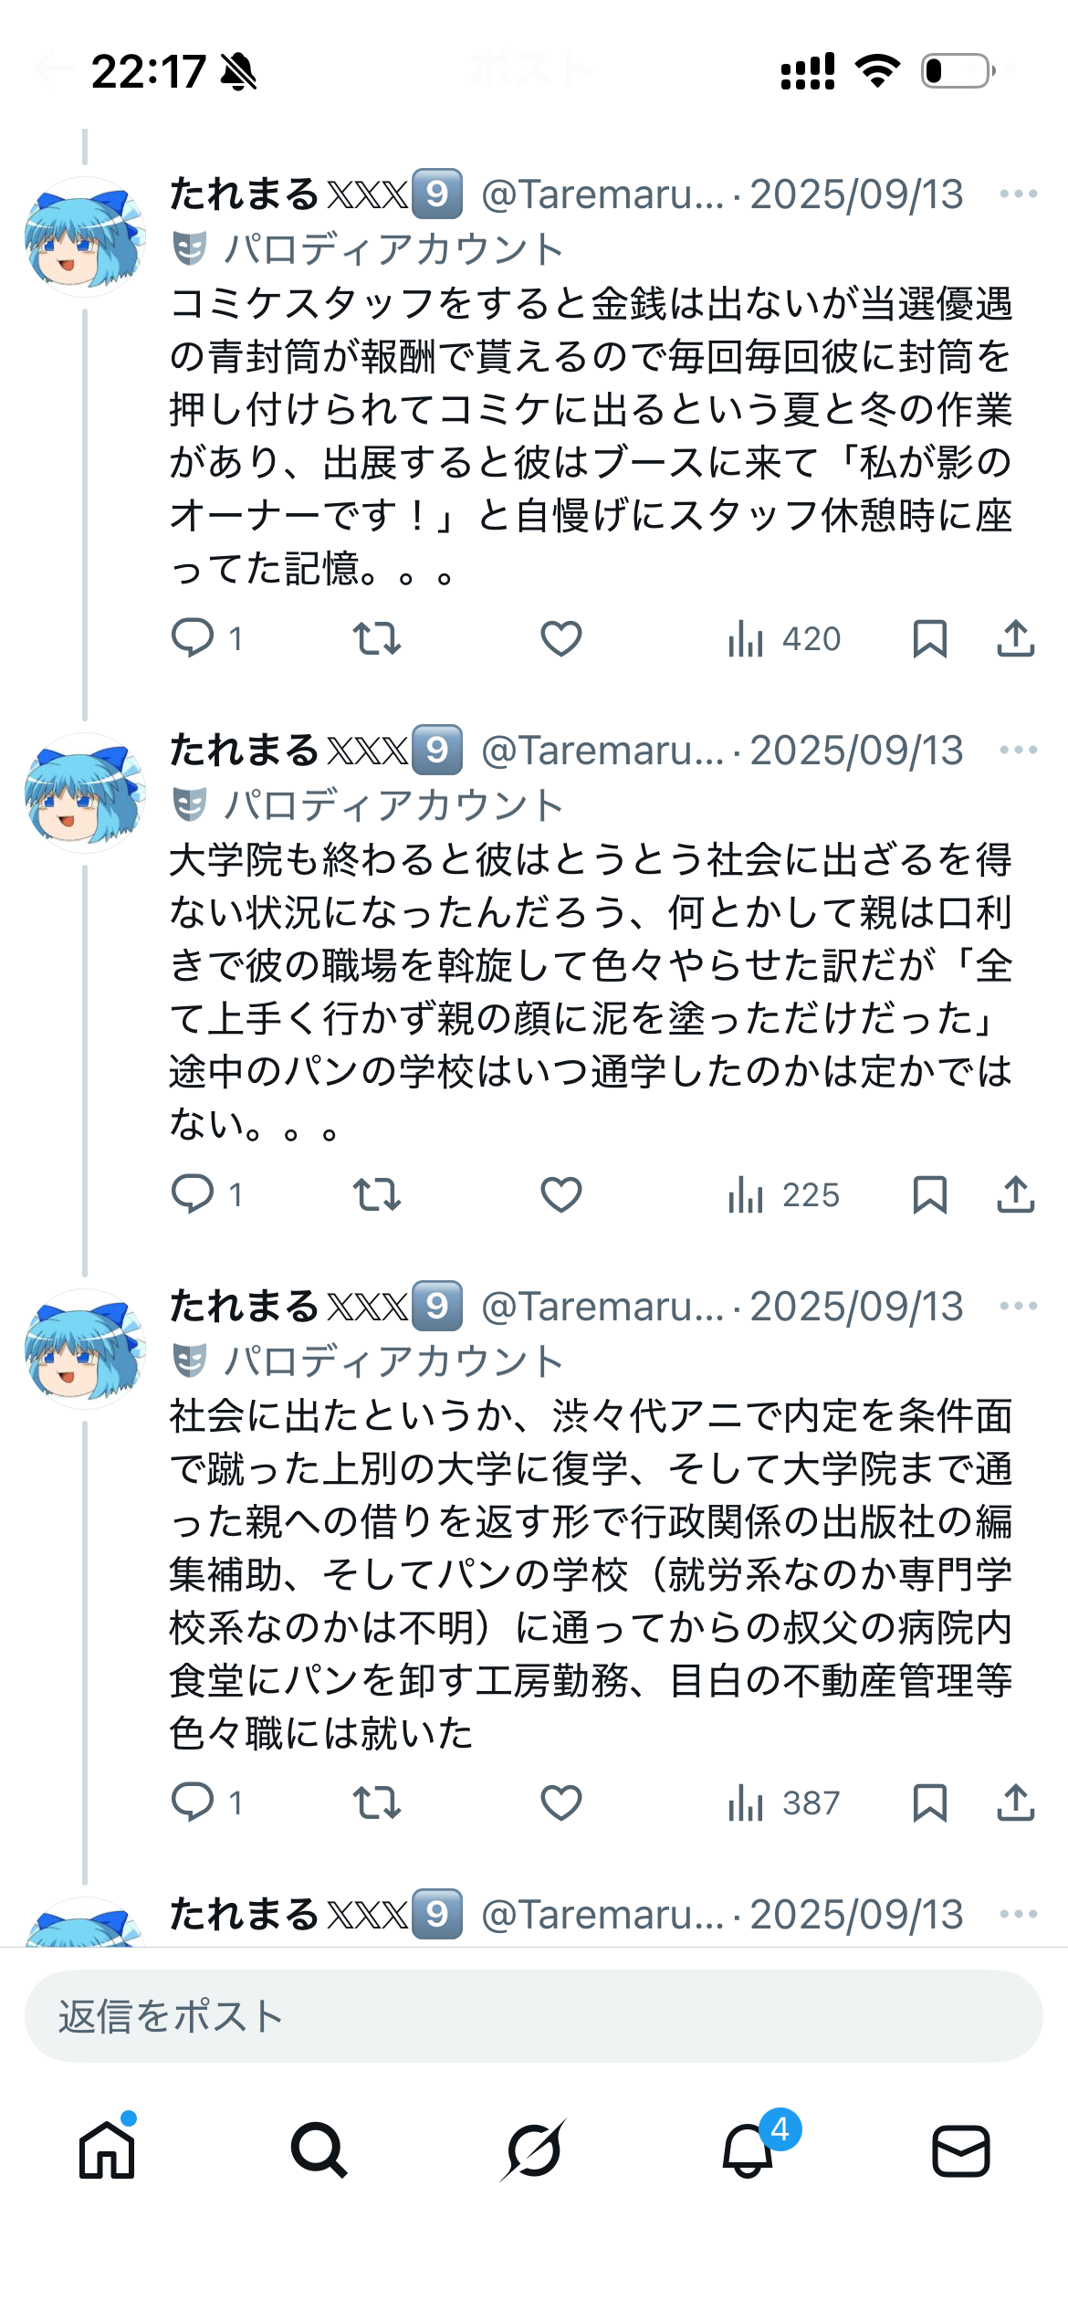Open the Search tab
Image resolution: width=1068 pixels, height=2312 pixels.
click(319, 2150)
